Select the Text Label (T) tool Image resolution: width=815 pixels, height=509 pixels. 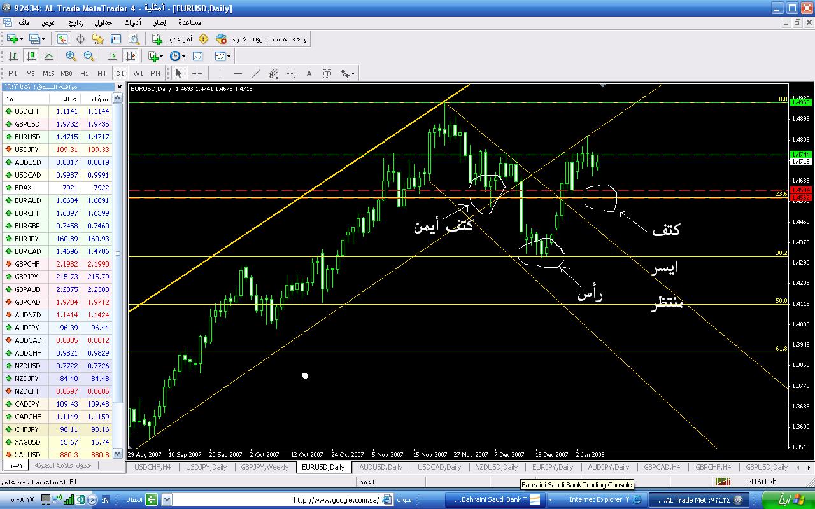pyautogui.click(x=327, y=73)
